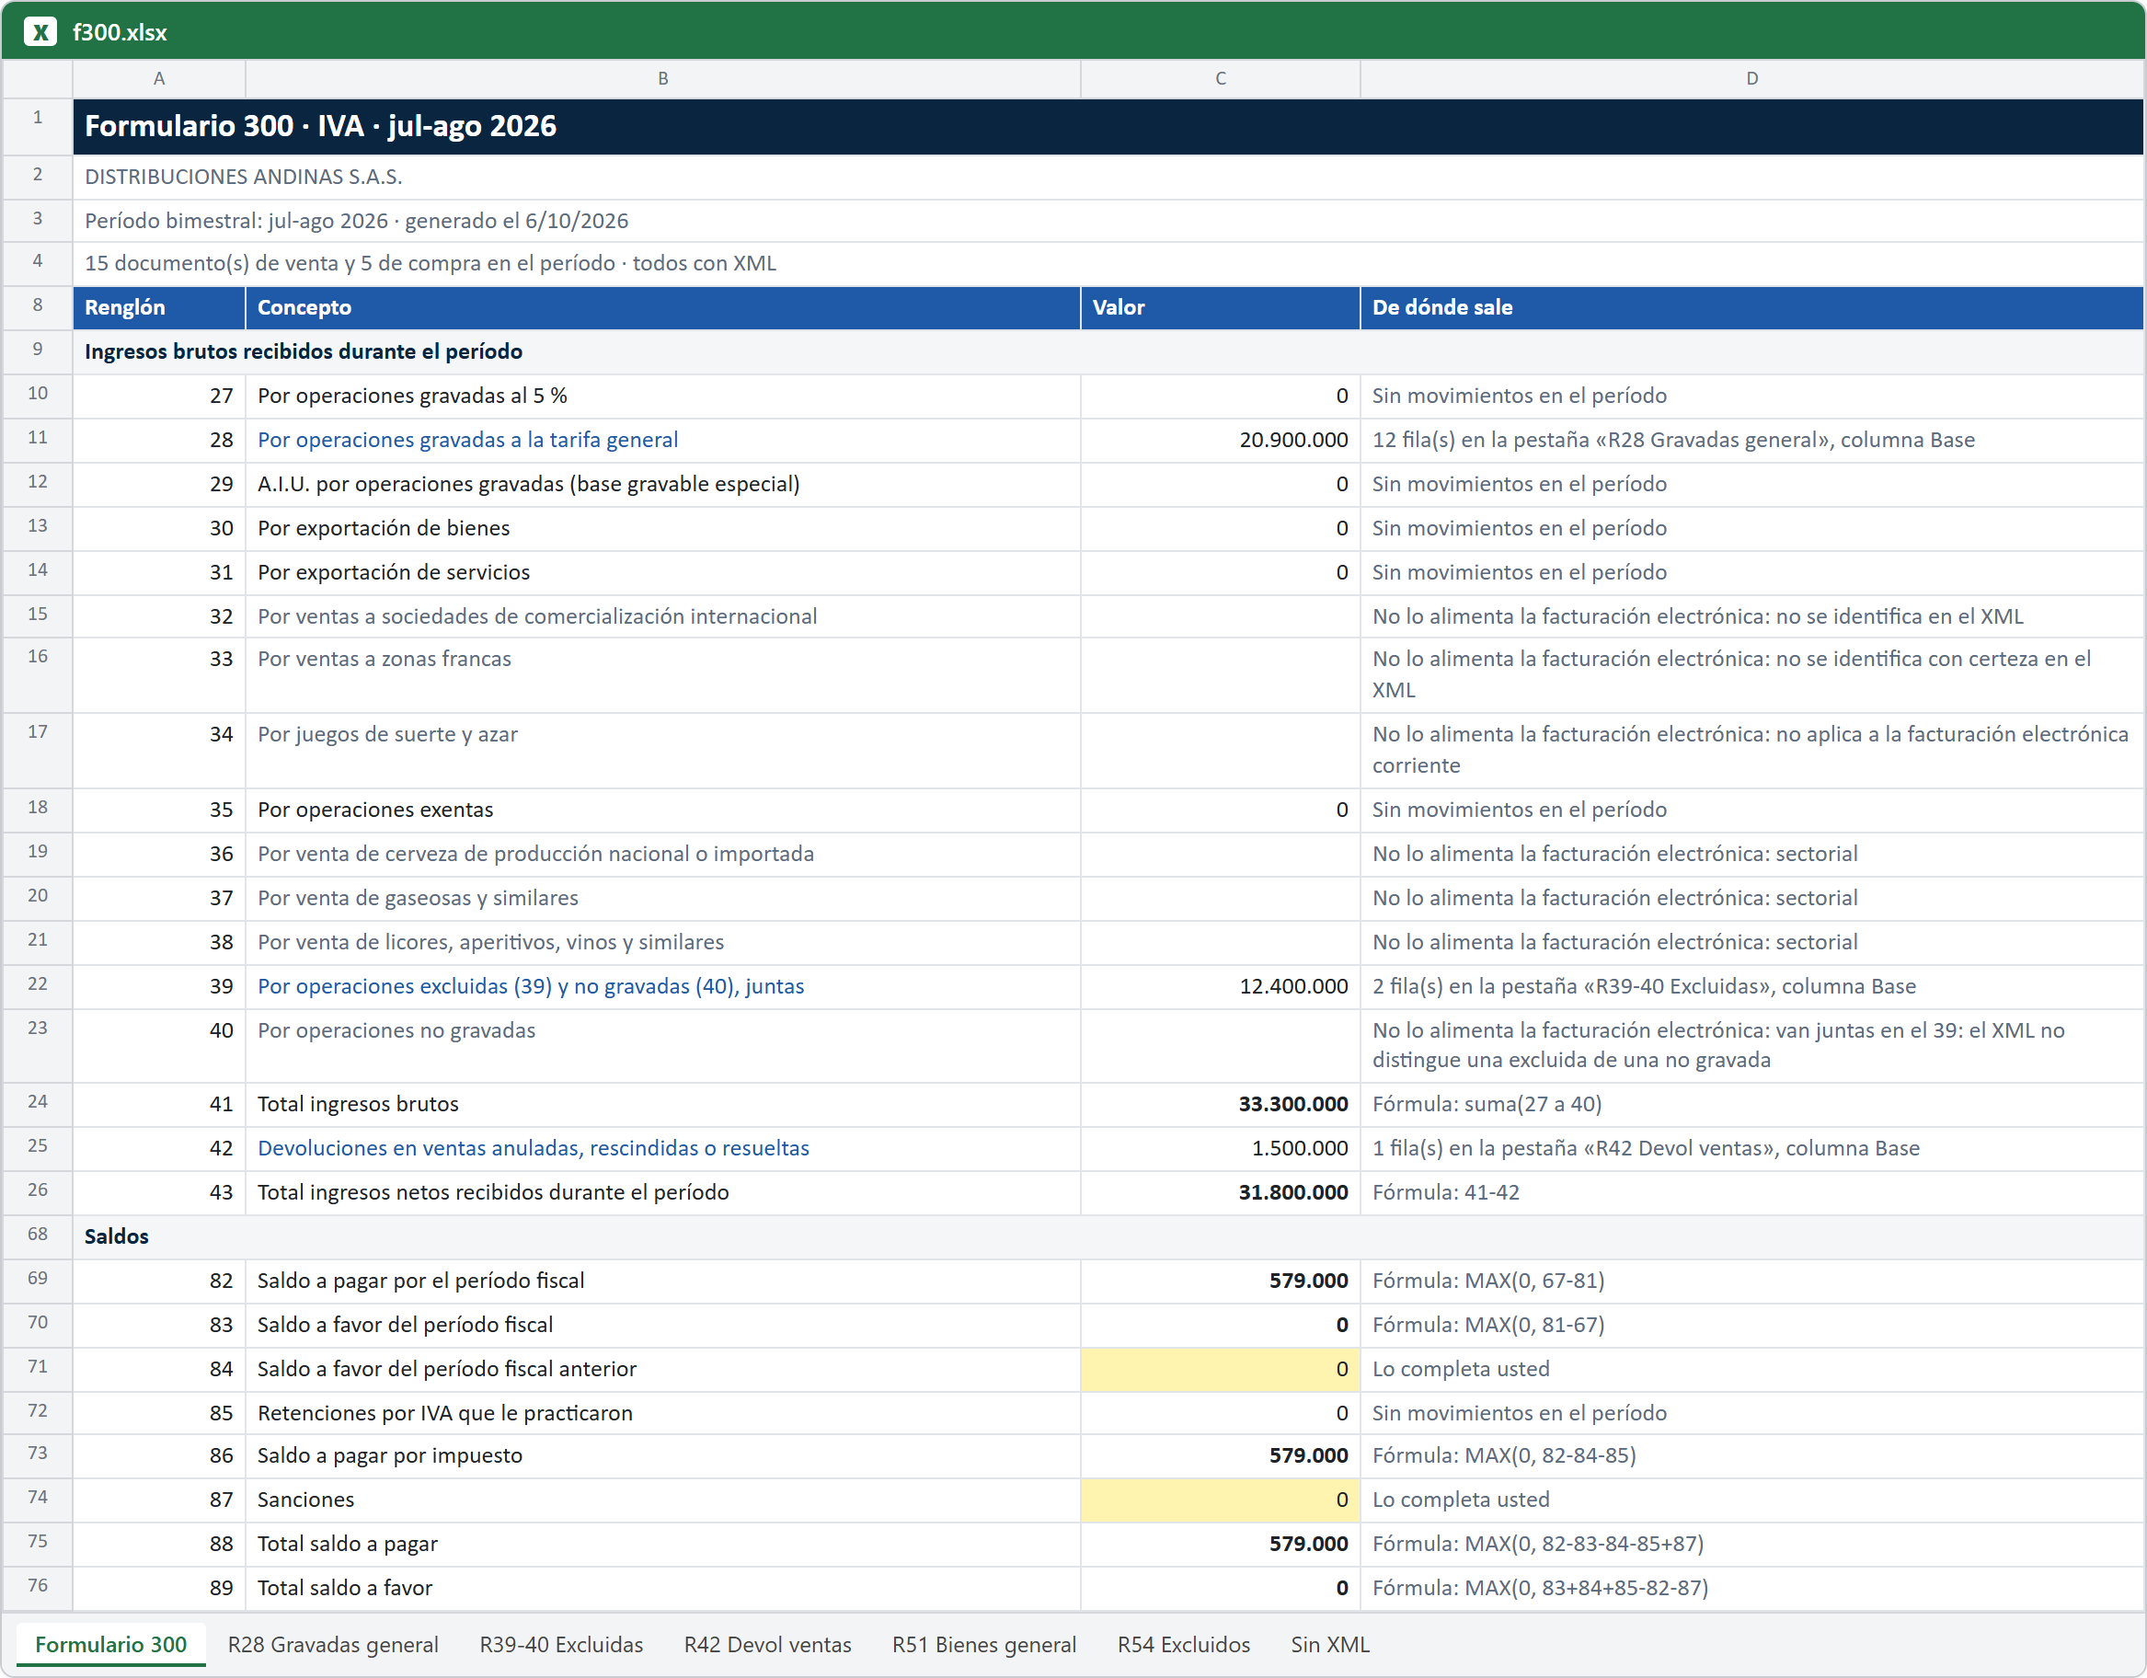
Task: Switch to the R28 Gravadas general tab
Action: tap(332, 1644)
